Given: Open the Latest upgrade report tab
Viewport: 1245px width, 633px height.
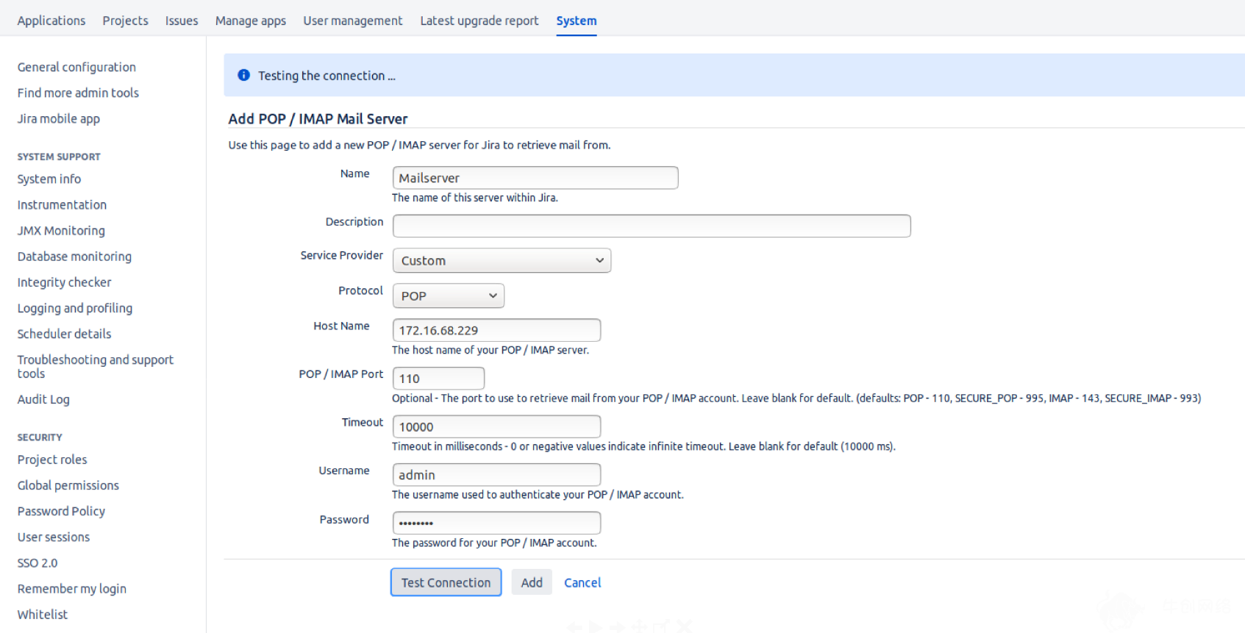Looking at the screenshot, I should [479, 21].
